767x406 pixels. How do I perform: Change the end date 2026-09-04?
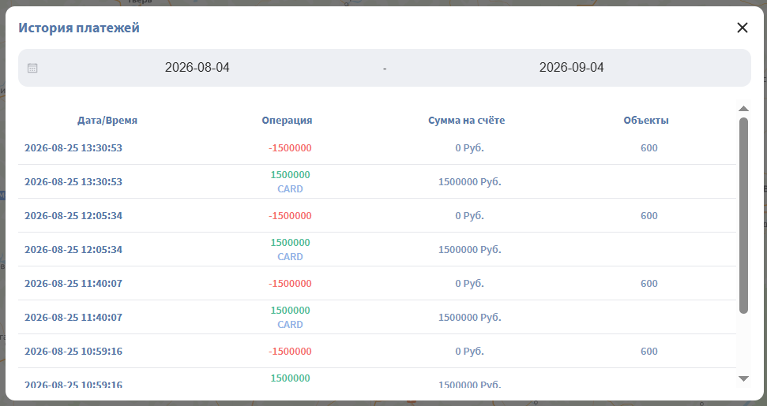pyautogui.click(x=571, y=67)
